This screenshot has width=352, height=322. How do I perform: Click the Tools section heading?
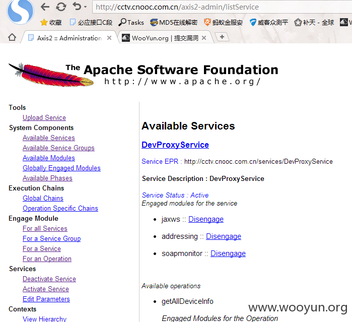pyautogui.click(x=17, y=107)
